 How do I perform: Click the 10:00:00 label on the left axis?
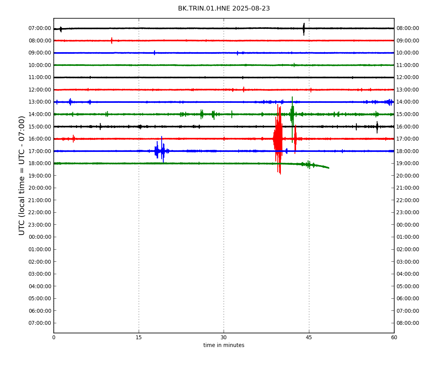click(x=40, y=65)
